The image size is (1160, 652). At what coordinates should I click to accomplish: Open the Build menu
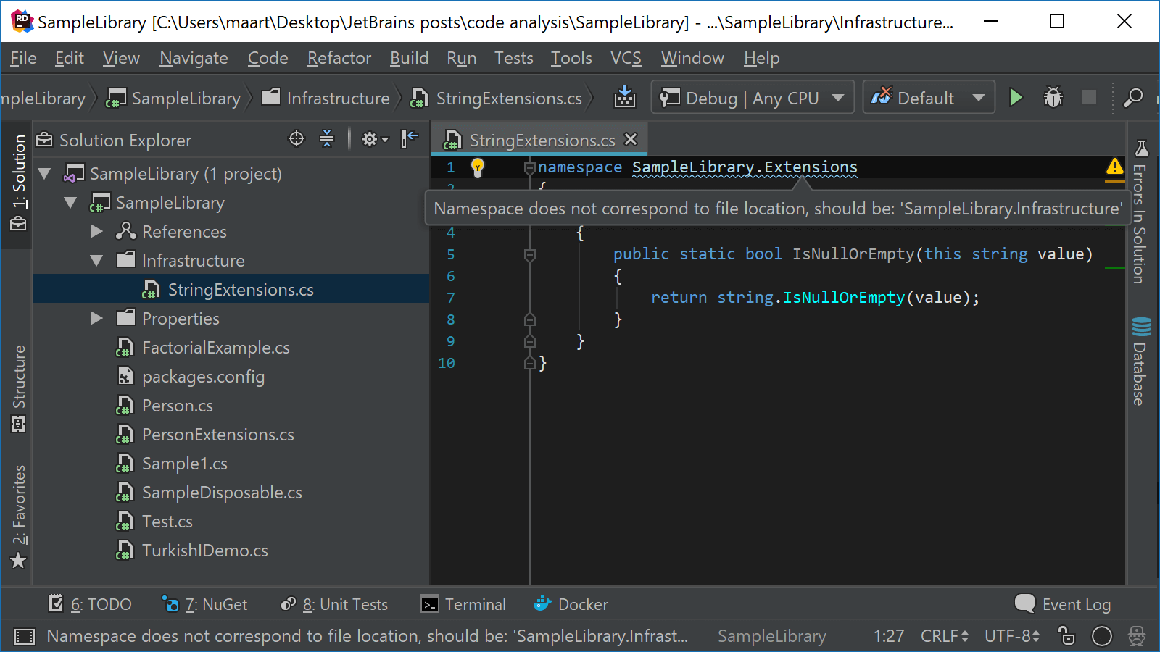pos(409,58)
